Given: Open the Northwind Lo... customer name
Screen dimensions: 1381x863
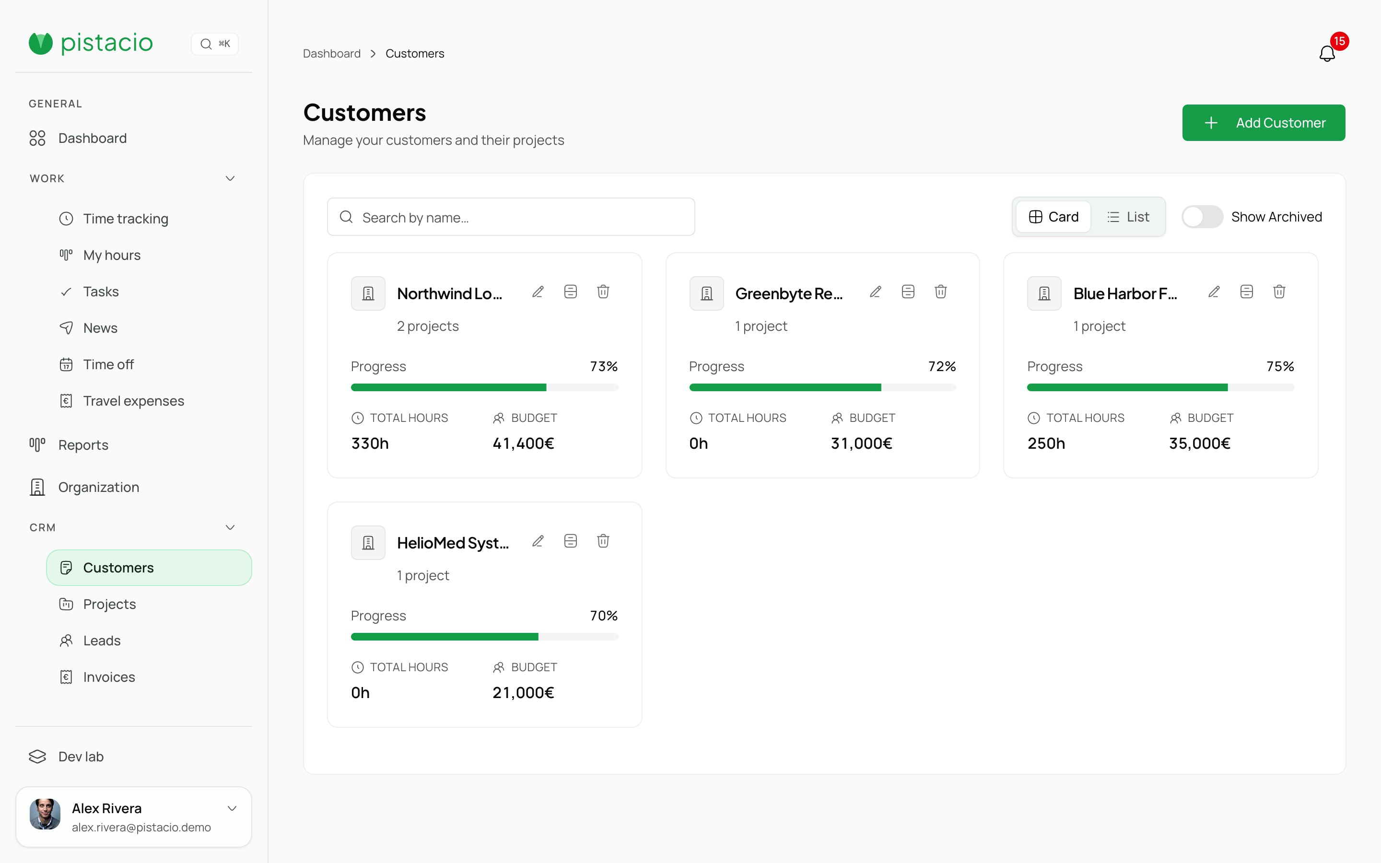Looking at the screenshot, I should (x=450, y=293).
